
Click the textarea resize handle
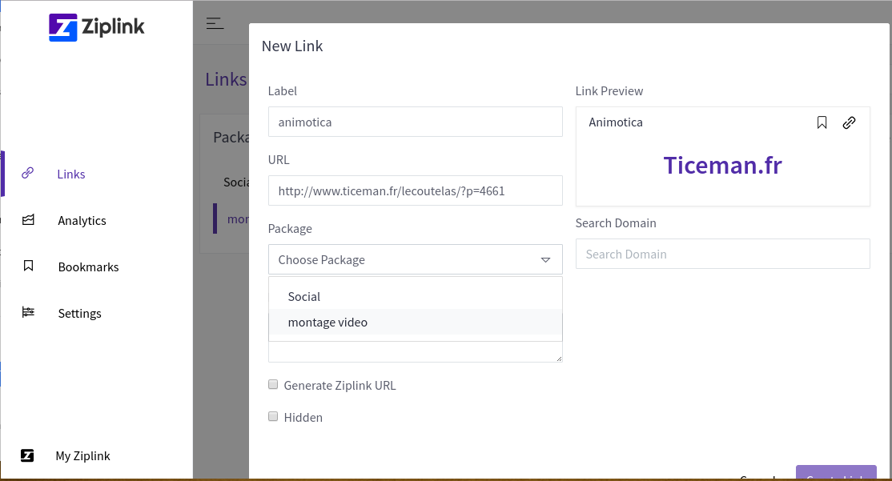[x=559, y=359]
